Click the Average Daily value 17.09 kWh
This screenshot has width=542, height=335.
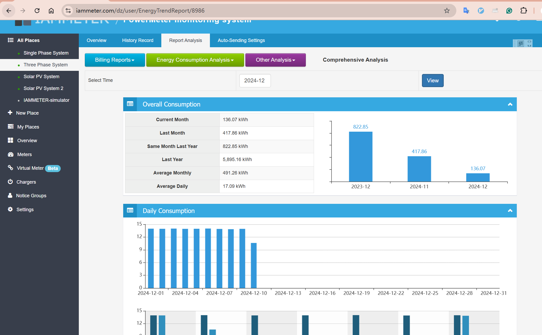pos(234,186)
